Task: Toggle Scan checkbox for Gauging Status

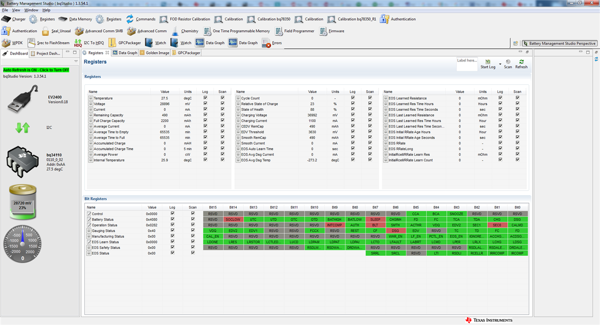Action: pyautogui.click(x=193, y=231)
